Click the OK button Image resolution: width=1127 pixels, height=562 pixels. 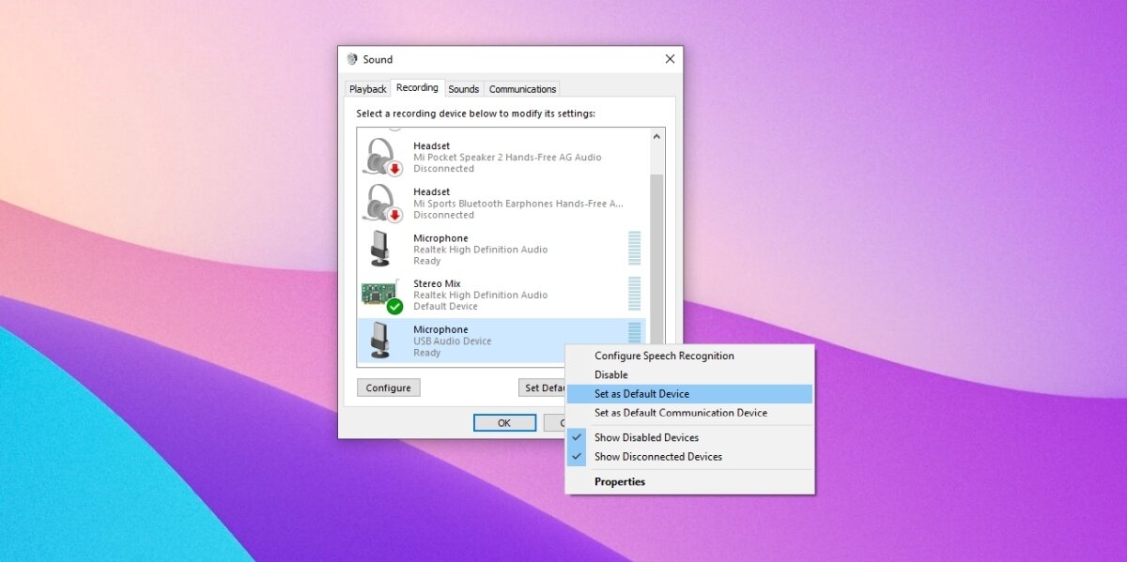(x=504, y=422)
